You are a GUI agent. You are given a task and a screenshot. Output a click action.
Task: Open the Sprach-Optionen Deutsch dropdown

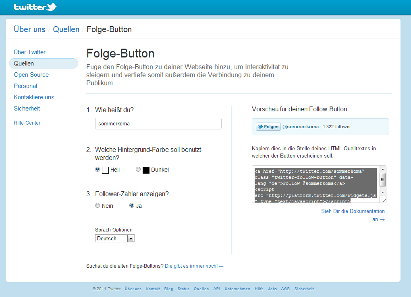pos(115,238)
